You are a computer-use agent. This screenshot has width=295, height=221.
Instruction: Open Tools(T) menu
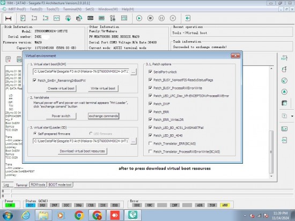pos(53,9)
